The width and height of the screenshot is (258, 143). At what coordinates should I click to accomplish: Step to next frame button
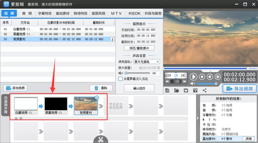pyautogui.click(x=218, y=77)
